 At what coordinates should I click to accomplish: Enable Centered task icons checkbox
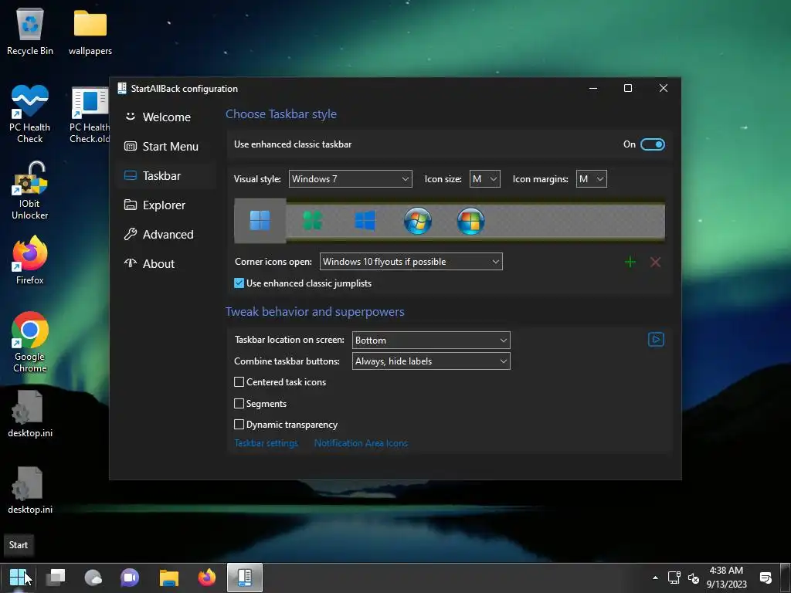[239, 382]
